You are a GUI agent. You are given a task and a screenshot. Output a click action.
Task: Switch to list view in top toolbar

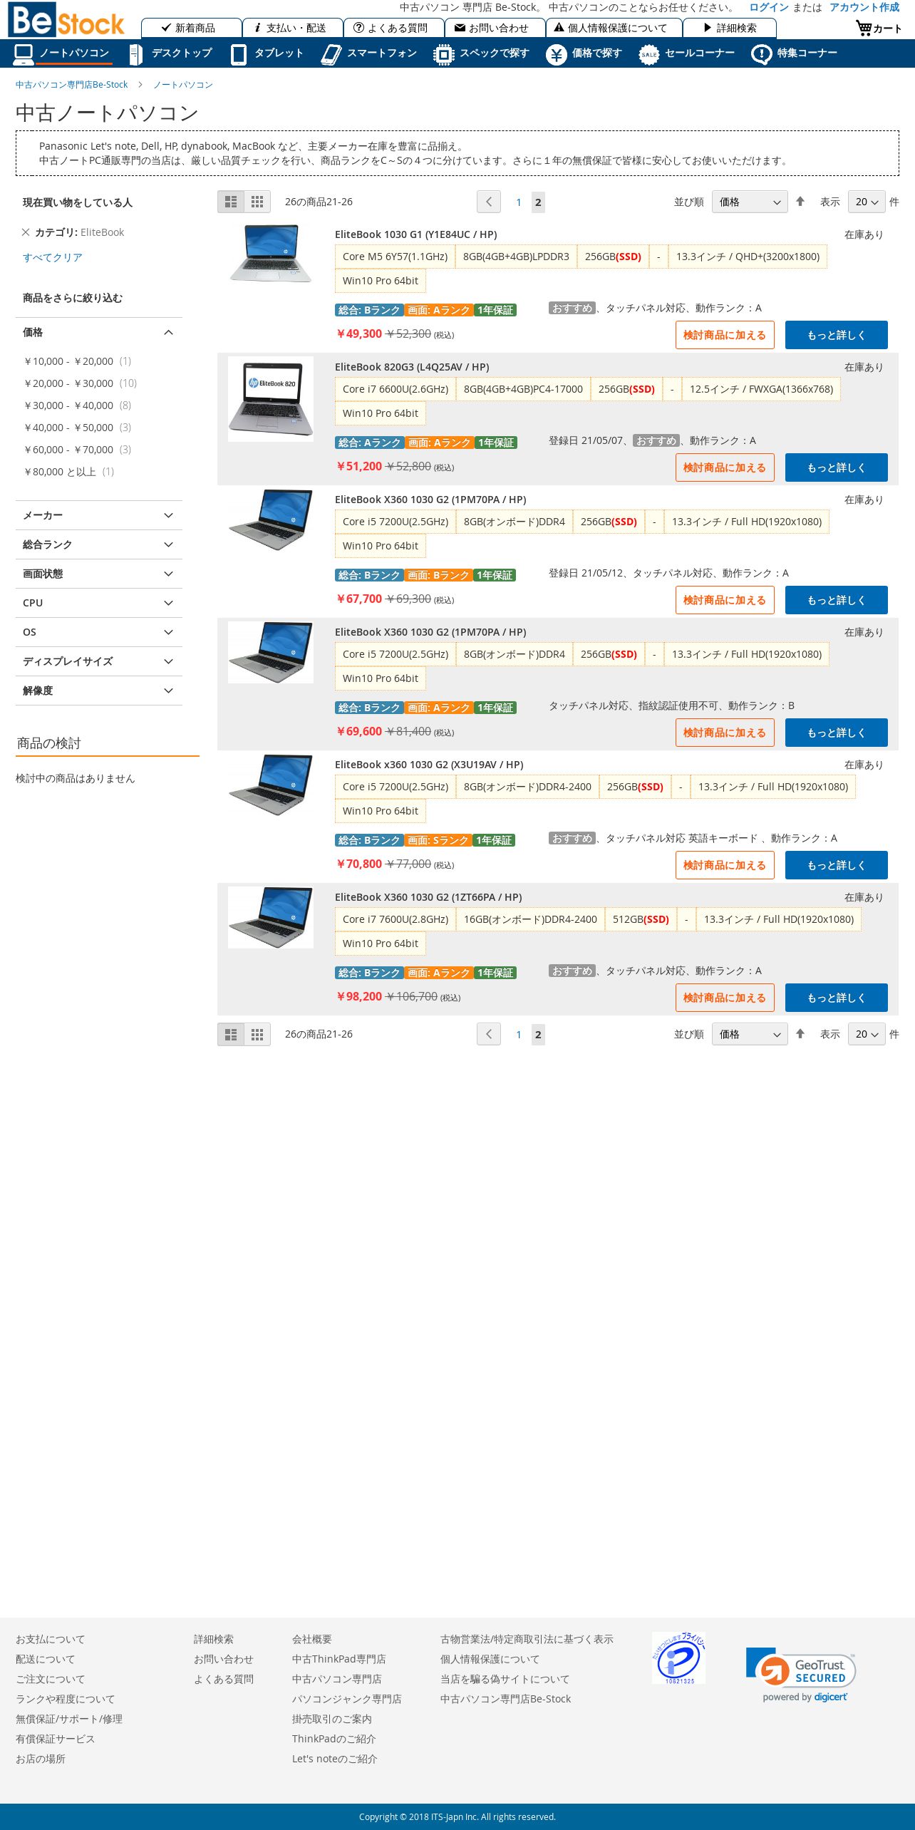tap(231, 202)
